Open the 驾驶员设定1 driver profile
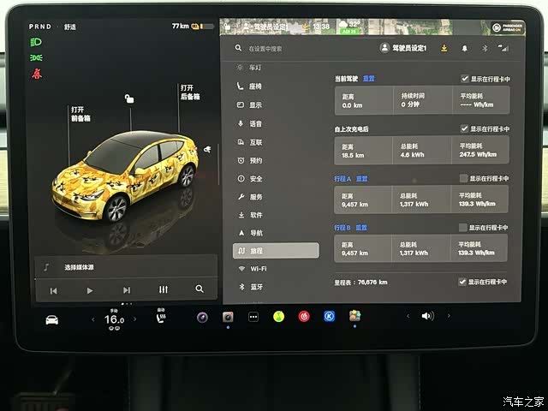The width and height of the screenshot is (548, 411). click(403, 48)
